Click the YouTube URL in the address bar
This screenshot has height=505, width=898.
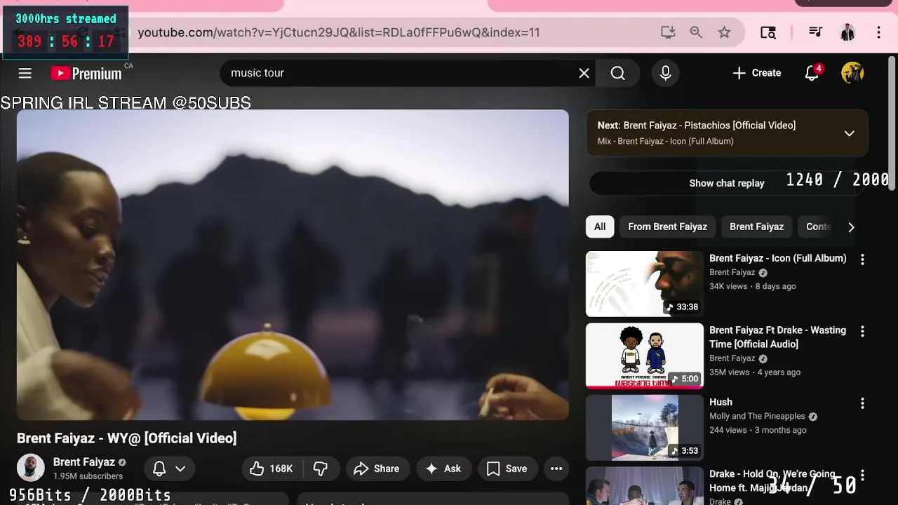point(339,32)
